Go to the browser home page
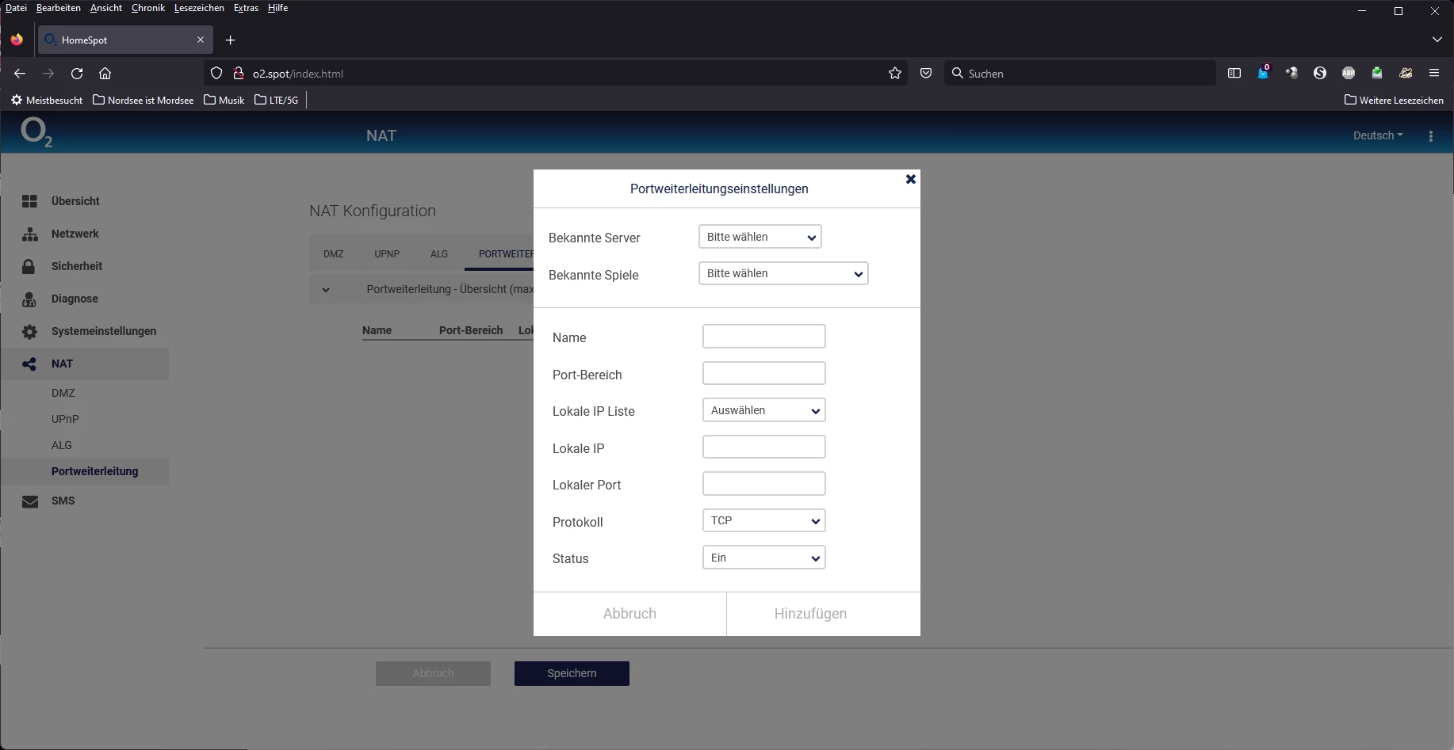 click(105, 74)
